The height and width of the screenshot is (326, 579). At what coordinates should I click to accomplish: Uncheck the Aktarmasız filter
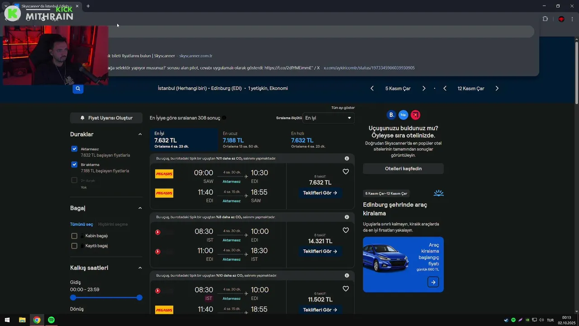pos(74,149)
